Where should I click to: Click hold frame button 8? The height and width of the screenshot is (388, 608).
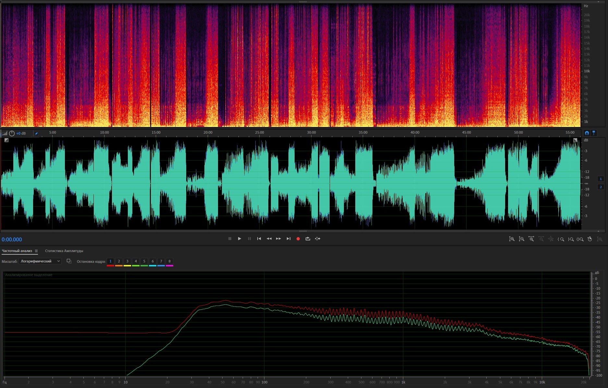click(x=169, y=261)
